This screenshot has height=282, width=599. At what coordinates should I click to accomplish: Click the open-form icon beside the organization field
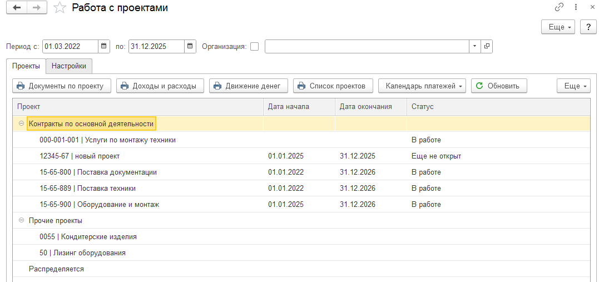487,46
